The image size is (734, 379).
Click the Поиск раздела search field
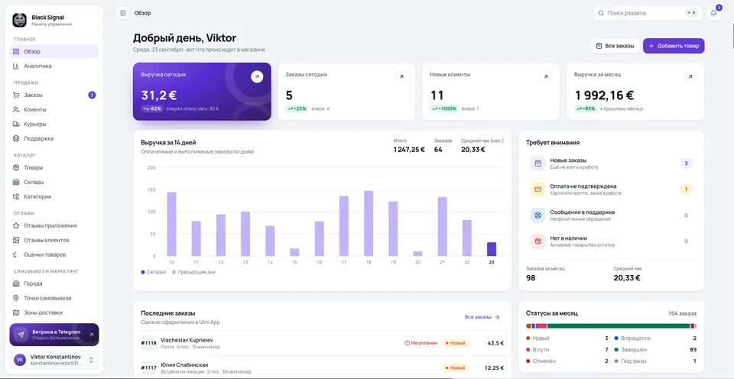(x=648, y=13)
